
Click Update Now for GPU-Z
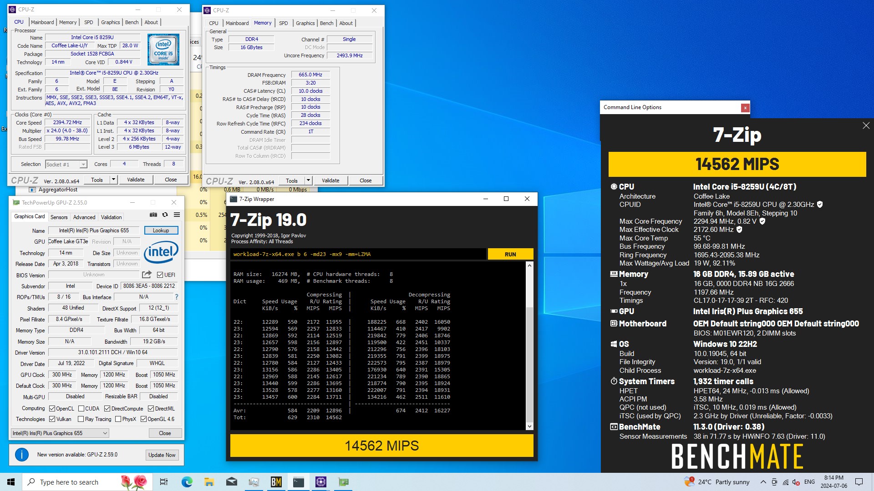tap(162, 455)
